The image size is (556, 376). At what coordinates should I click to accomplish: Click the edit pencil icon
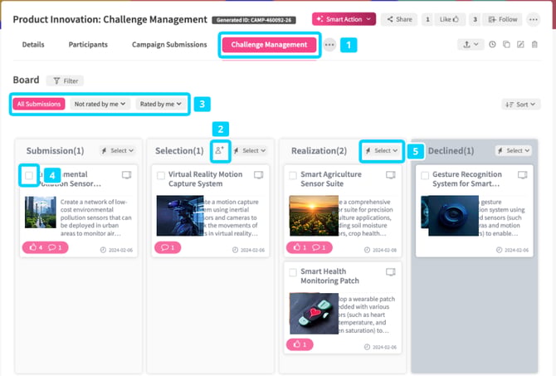pos(520,44)
